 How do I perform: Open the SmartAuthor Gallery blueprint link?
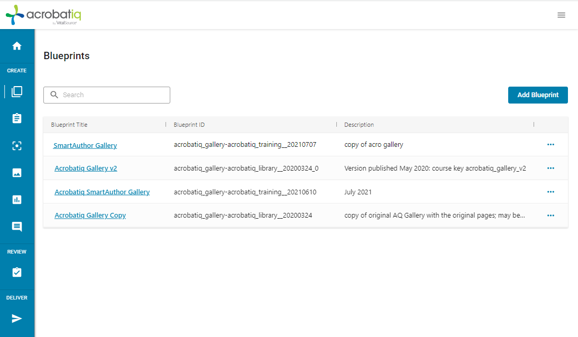pyautogui.click(x=85, y=145)
